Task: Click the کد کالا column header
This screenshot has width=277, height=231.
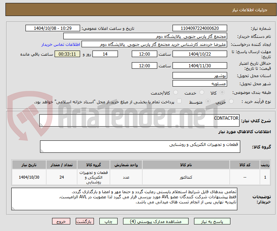Action: (x=245, y=165)
